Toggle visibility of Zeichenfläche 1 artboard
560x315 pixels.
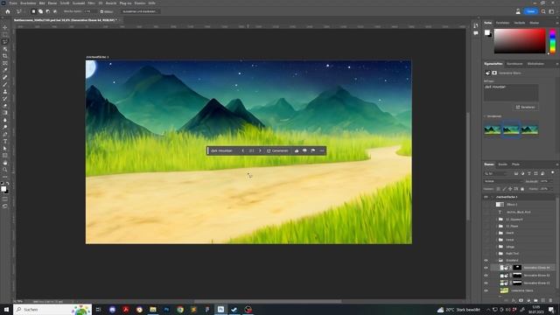coord(486,197)
